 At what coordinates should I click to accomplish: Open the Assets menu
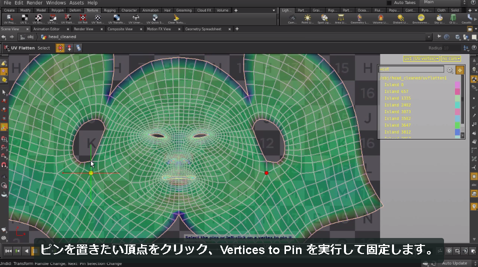(76, 2)
